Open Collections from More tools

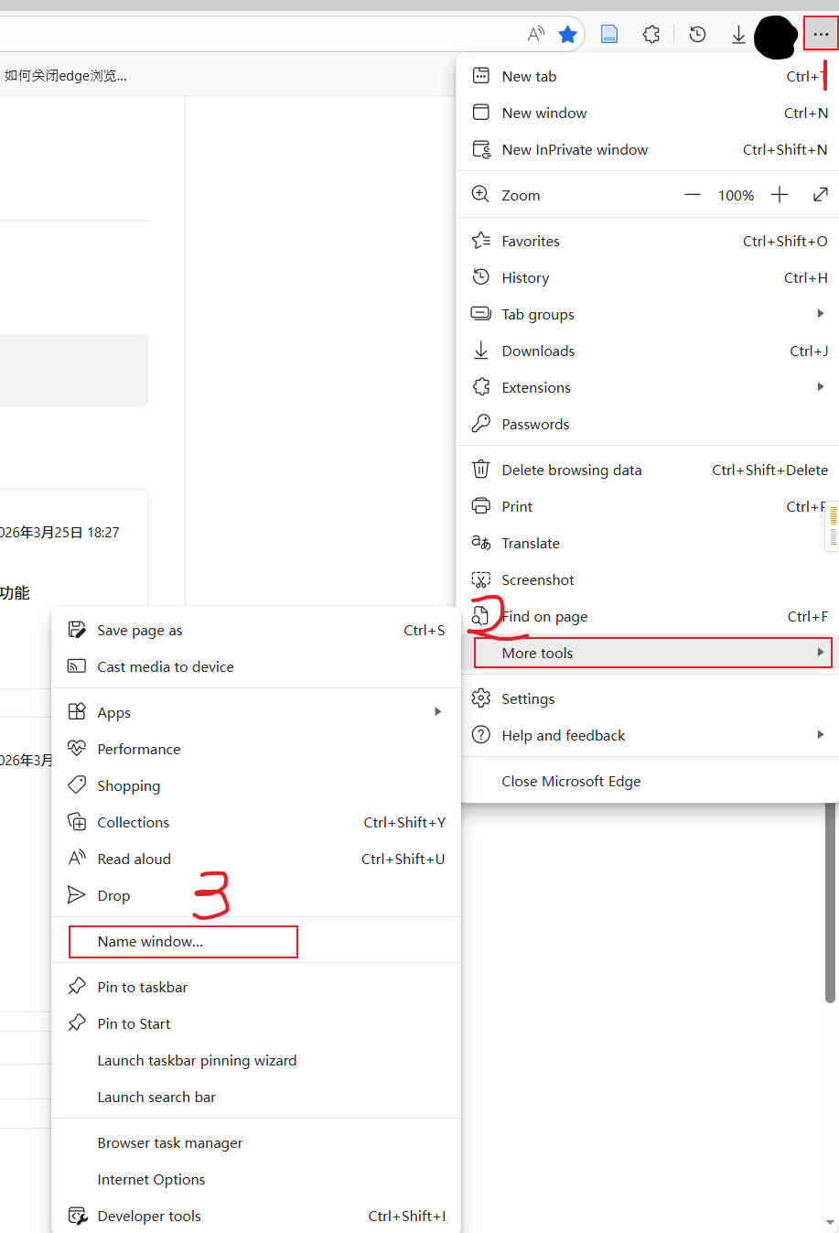click(256, 822)
